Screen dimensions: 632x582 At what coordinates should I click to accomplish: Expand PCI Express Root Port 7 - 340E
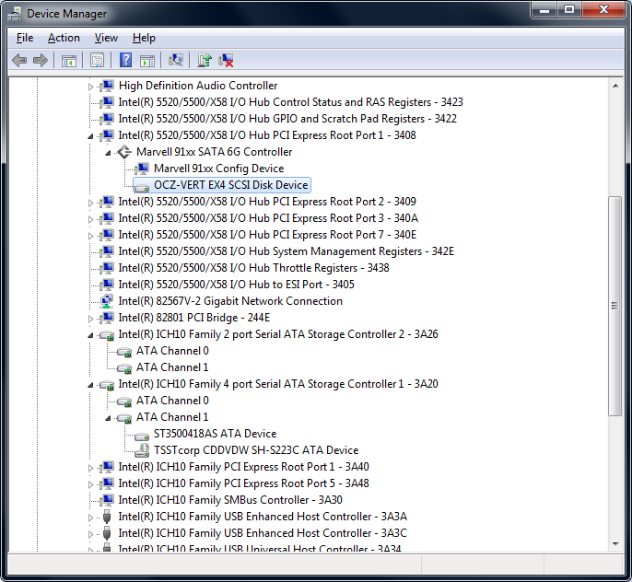(x=90, y=235)
